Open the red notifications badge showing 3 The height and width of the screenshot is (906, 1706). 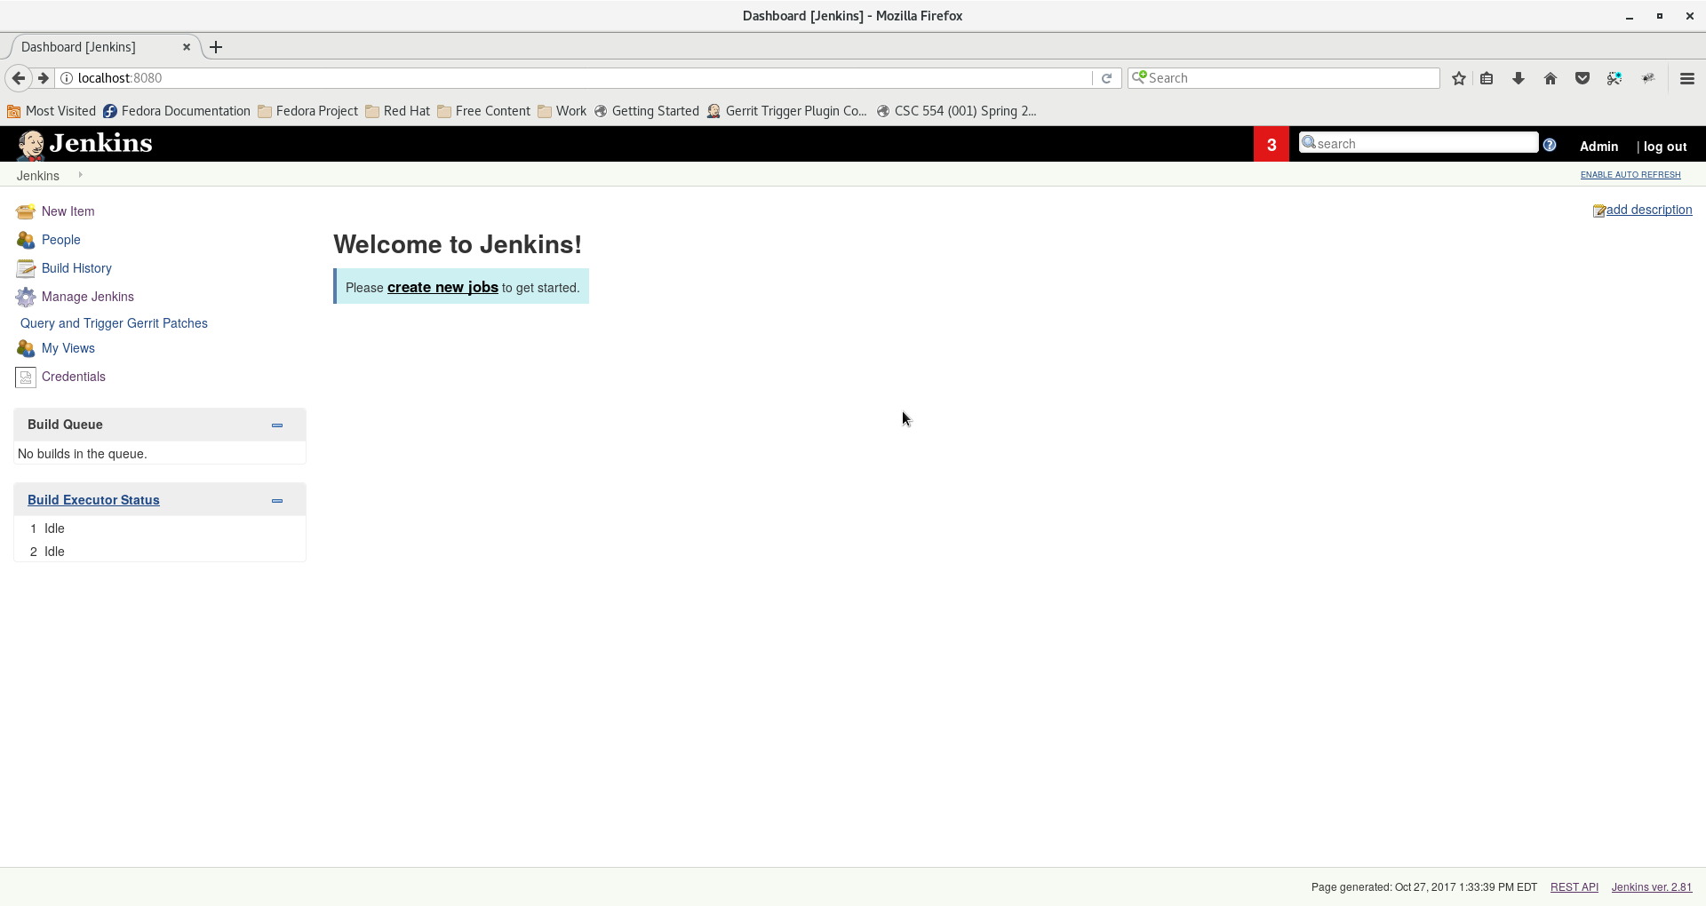1272,145
